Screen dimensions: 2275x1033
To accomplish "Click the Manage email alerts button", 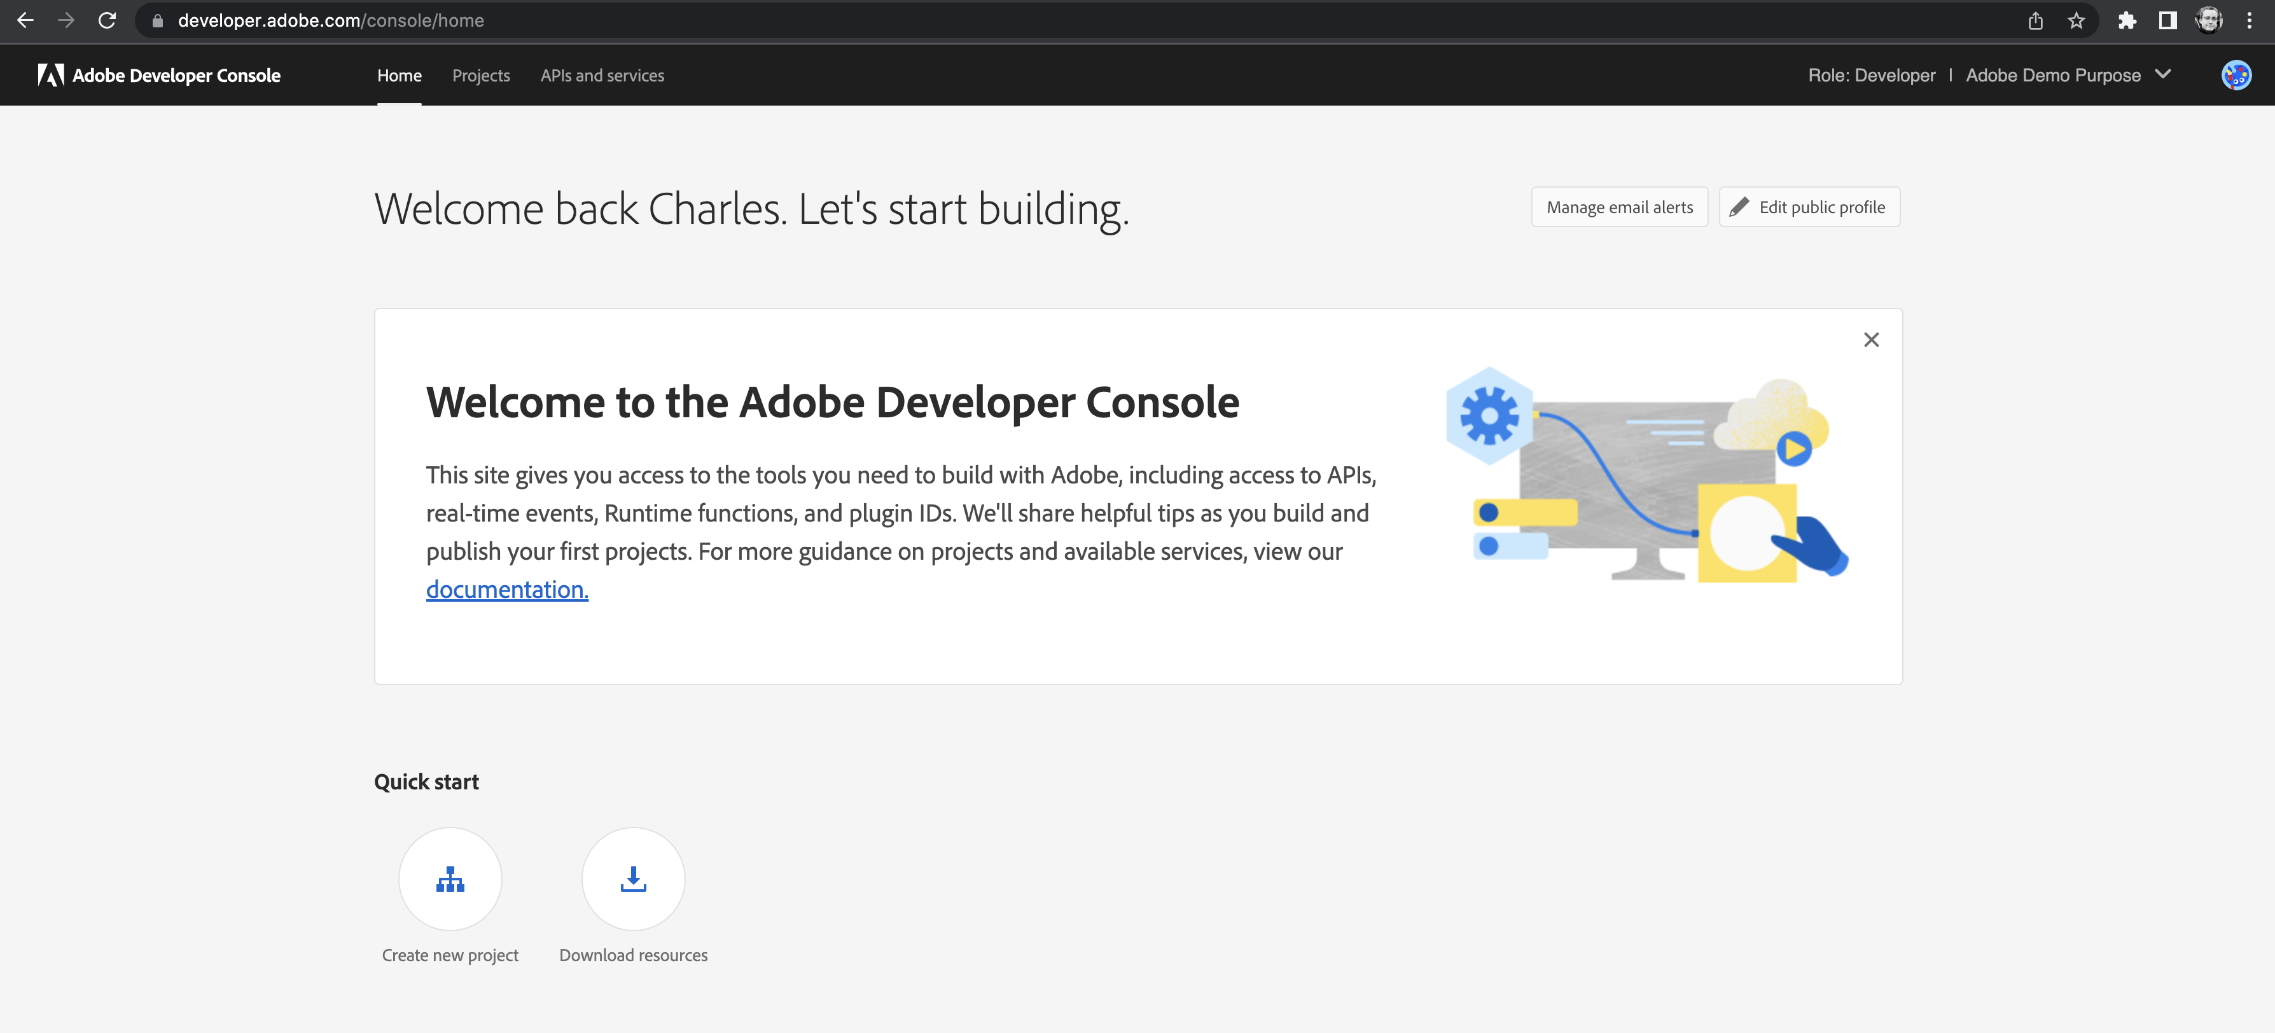I will tap(1619, 207).
